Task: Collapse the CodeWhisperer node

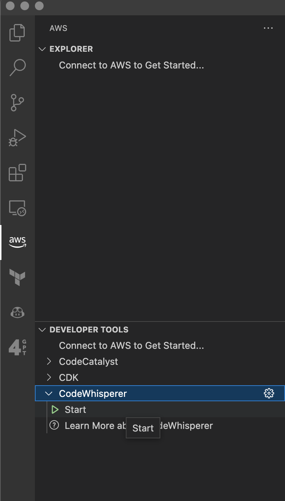Action: (x=48, y=394)
